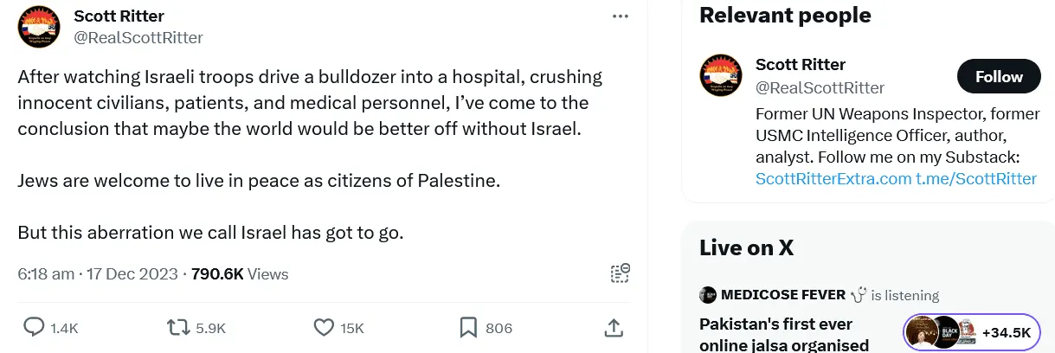Click Scott Ritter's tweet profile avatar
Image resolution: width=1055 pixels, height=353 pixels.
[39, 27]
